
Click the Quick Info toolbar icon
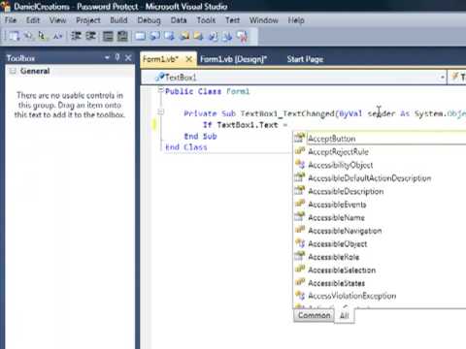(42, 36)
